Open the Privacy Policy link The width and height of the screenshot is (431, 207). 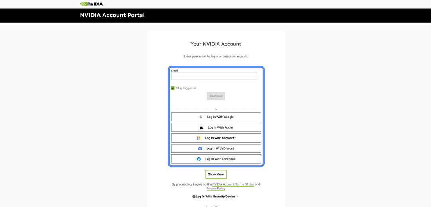(216, 189)
